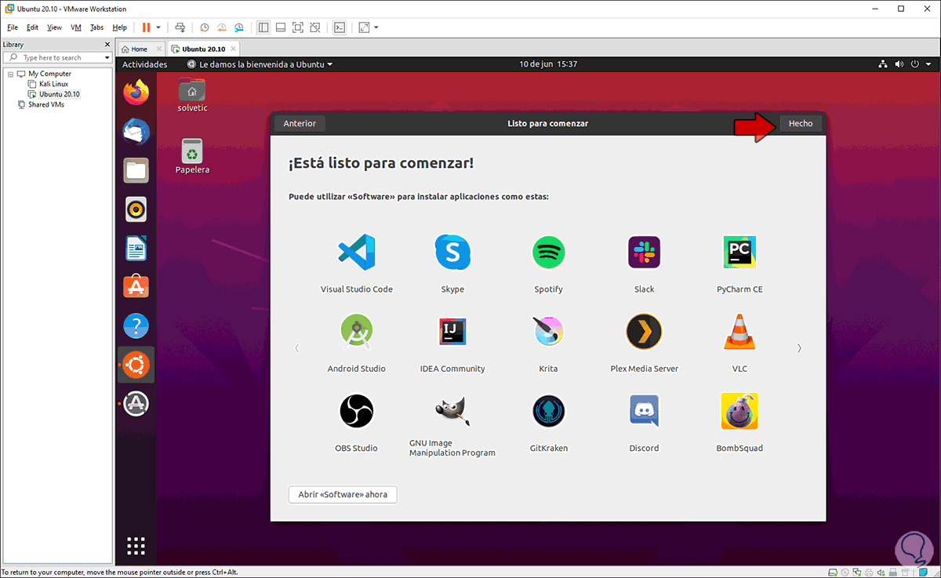The image size is (941, 578).
Task: Open the VM menu
Action: coord(76,27)
